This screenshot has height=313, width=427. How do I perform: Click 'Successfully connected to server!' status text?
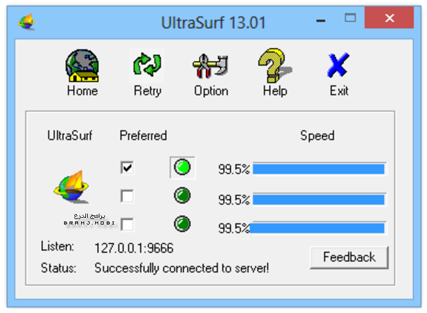182,268
